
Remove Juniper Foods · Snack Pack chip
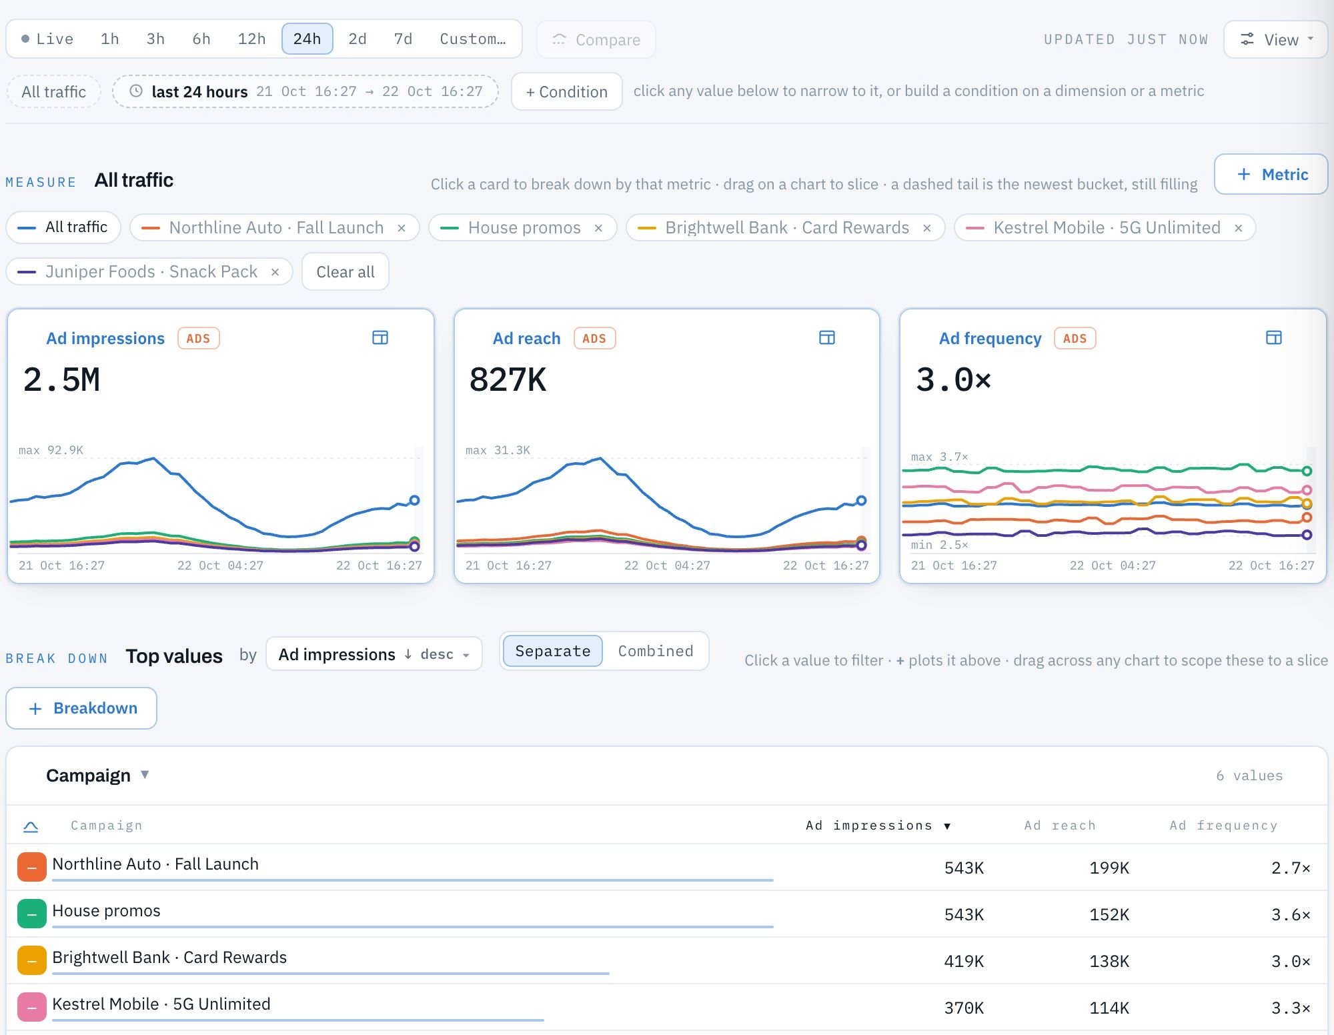point(275,272)
